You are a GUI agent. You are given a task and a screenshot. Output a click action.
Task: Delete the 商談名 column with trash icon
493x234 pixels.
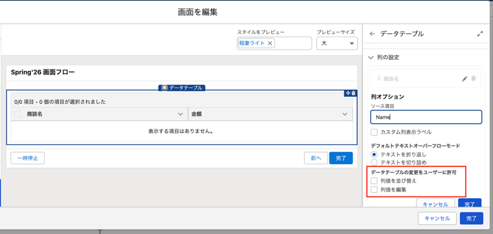[473, 79]
